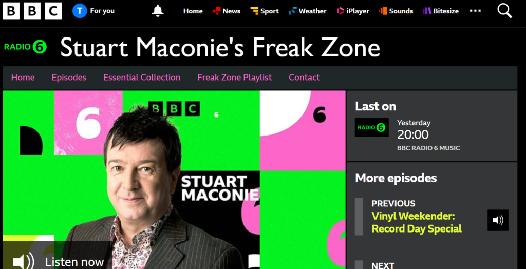Viewport: 526px width, 269px height.
Task: Click the Radio 6 logo under Last on
Action: (372, 127)
